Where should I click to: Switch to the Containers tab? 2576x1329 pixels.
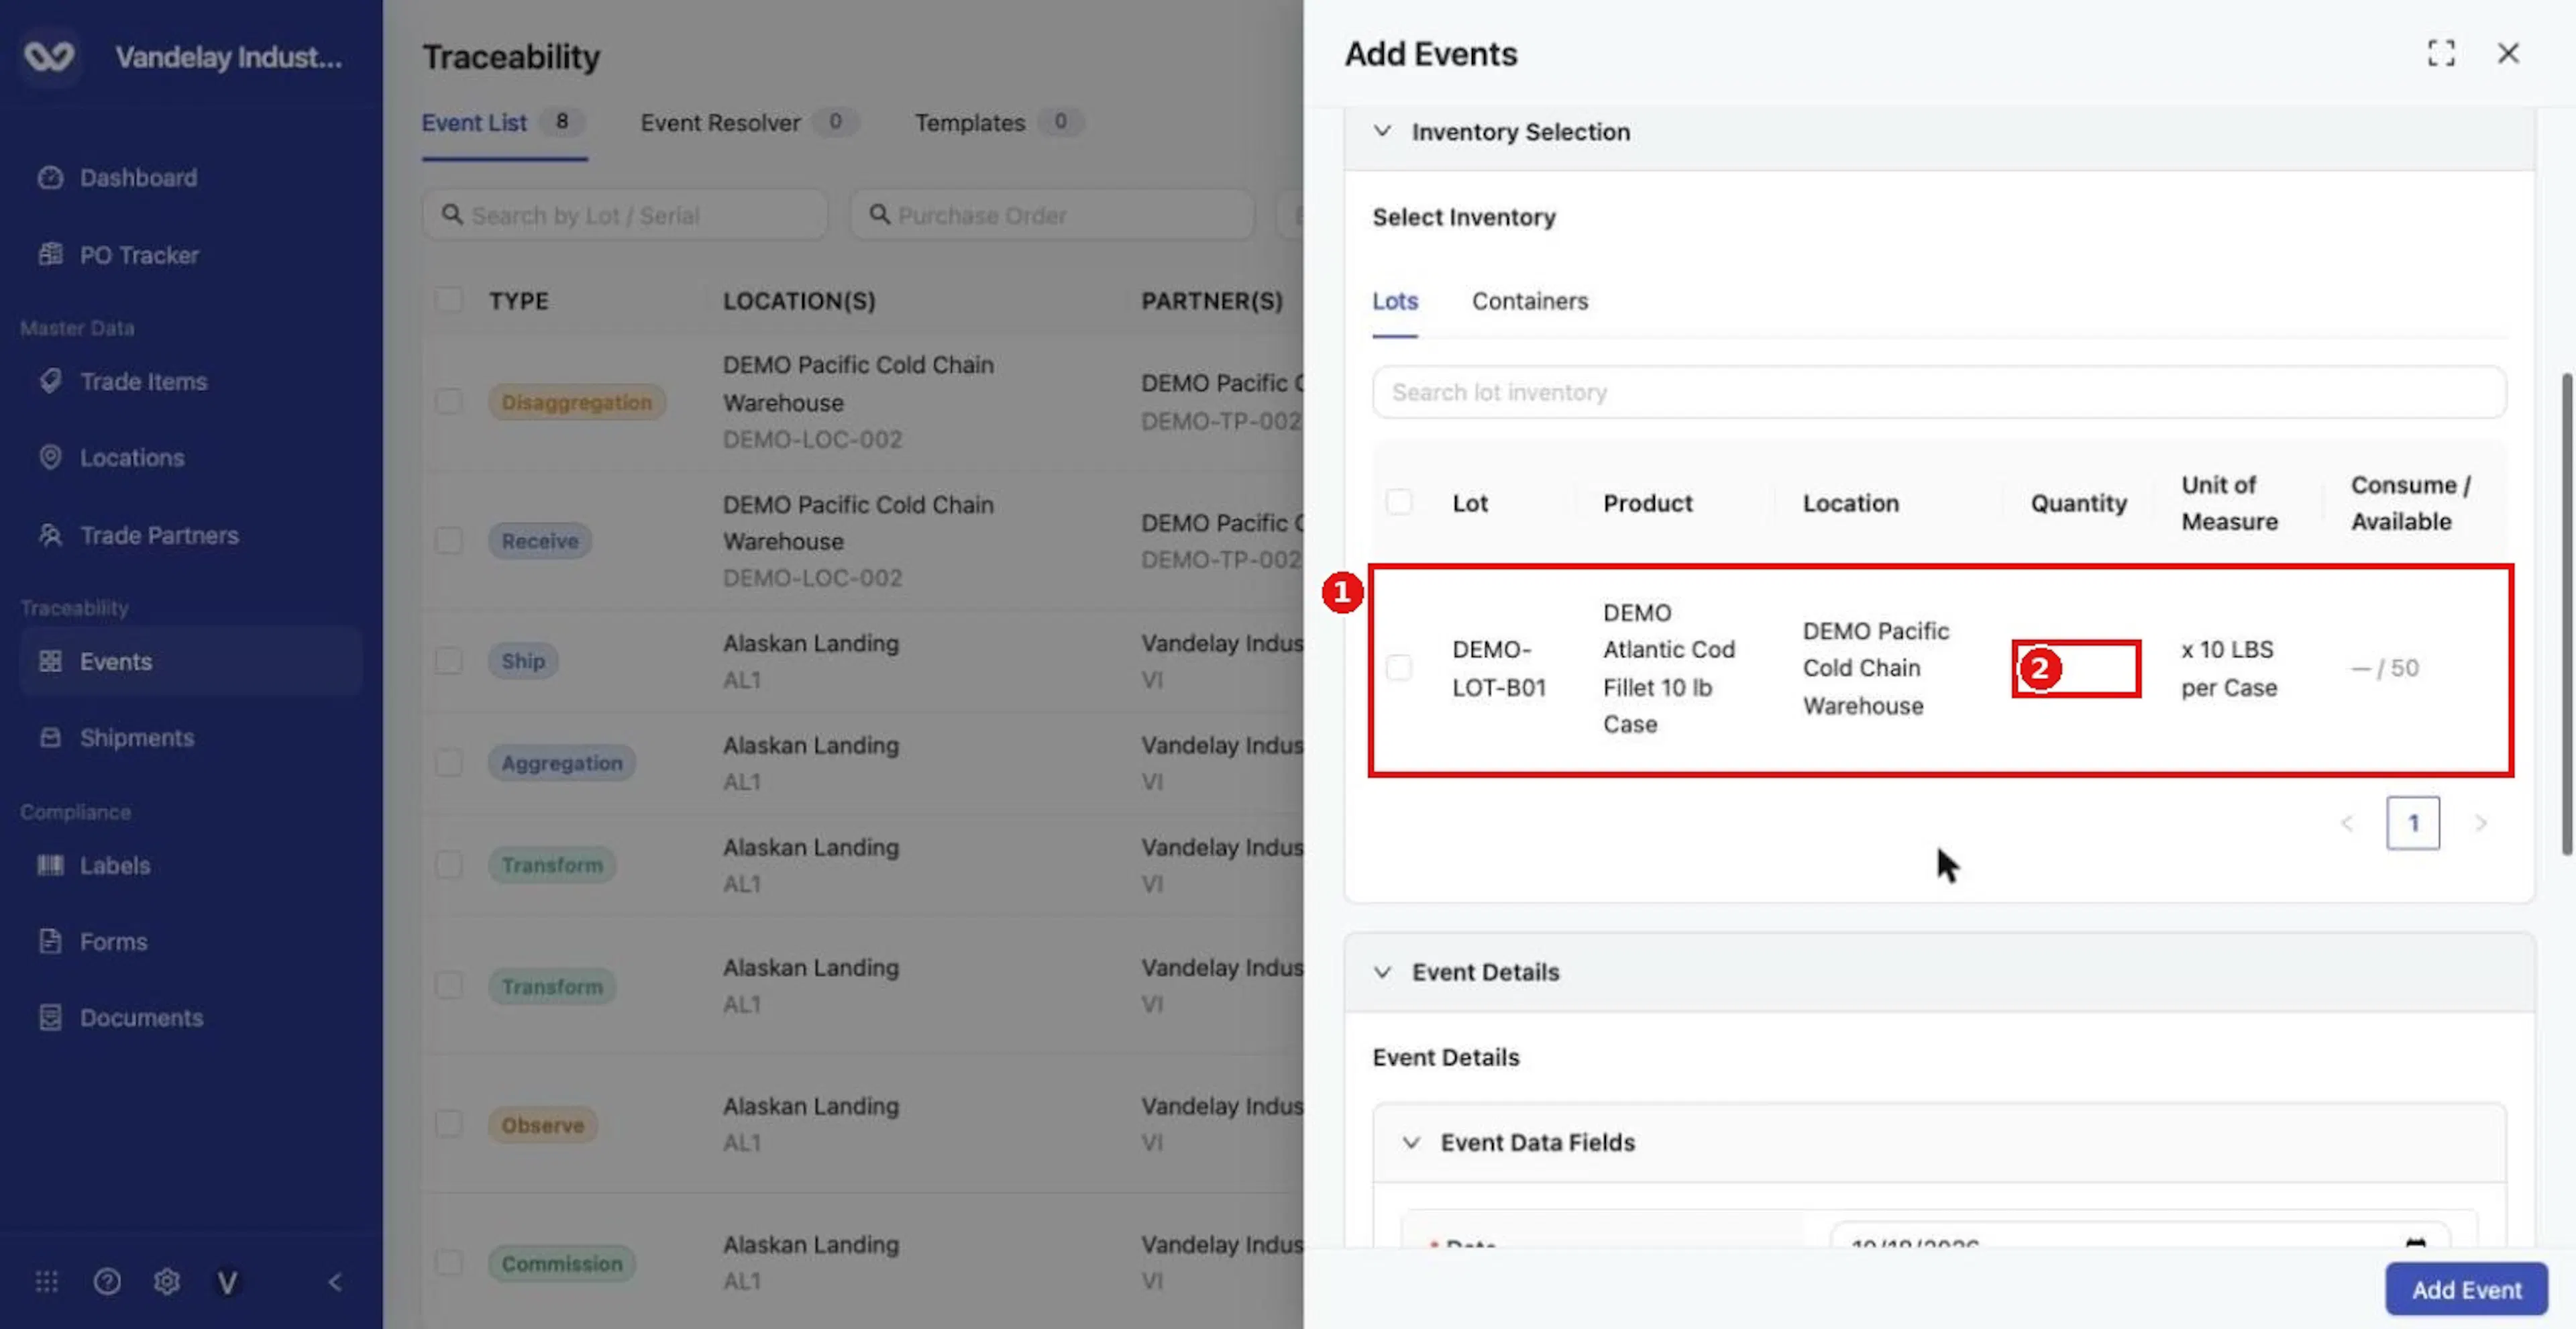tap(1530, 301)
